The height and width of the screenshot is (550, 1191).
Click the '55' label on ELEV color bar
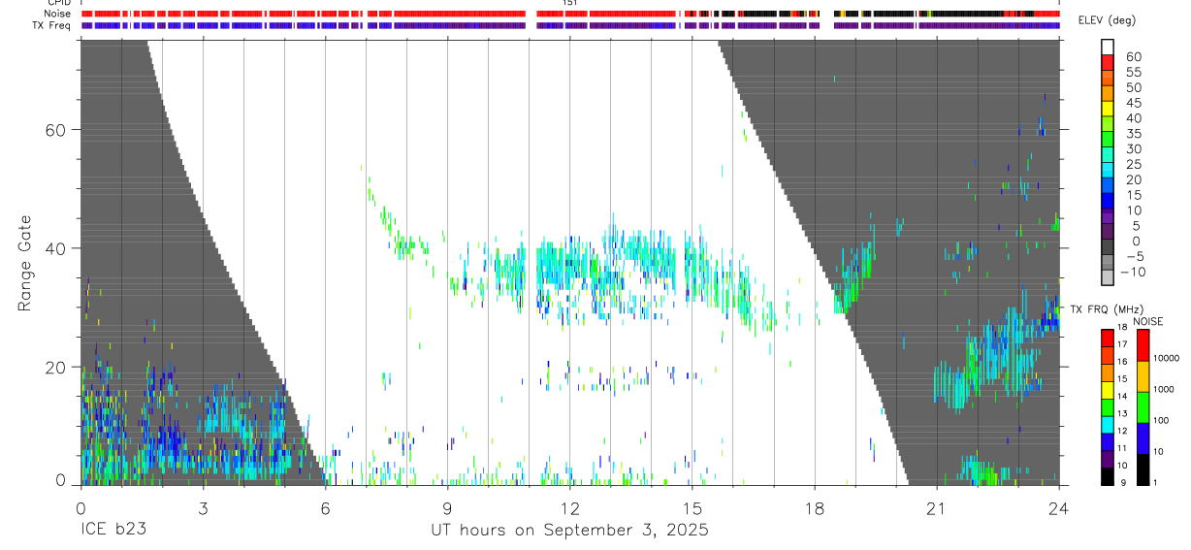pyautogui.click(x=1133, y=72)
